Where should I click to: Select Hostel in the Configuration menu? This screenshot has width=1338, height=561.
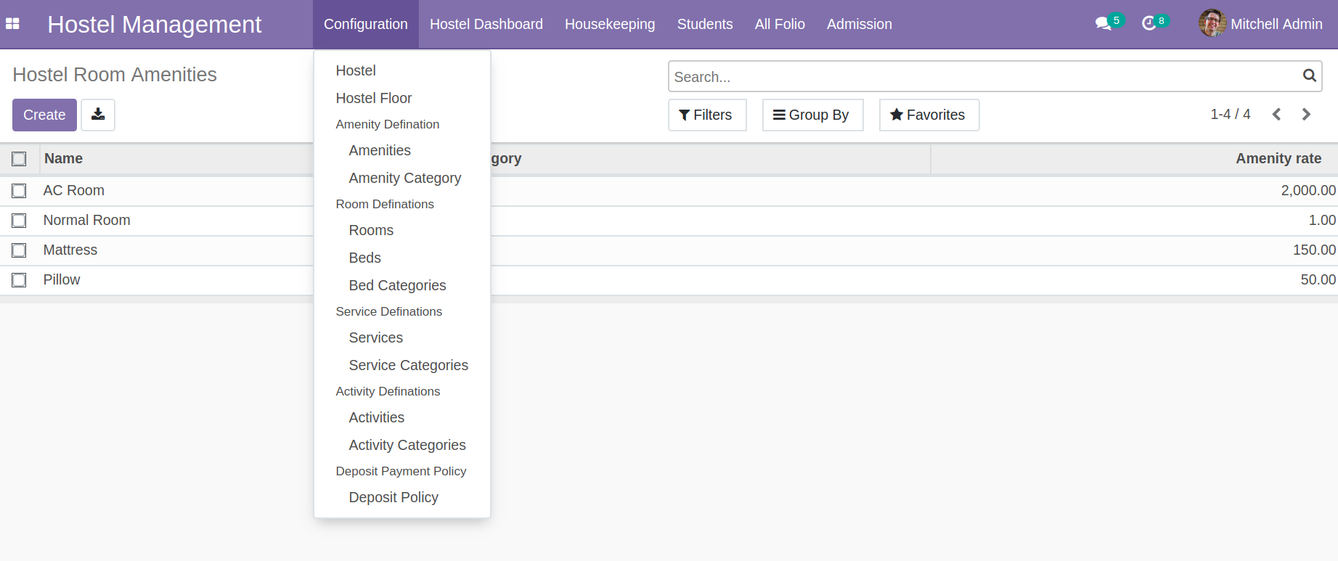click(x=356, y=70)
